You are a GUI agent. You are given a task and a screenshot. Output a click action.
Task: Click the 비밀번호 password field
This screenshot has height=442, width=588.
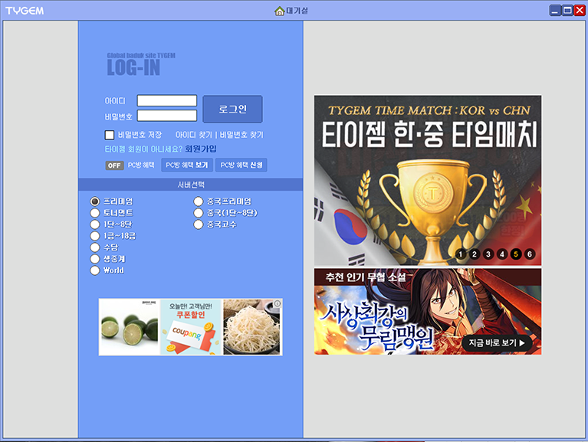167,116
